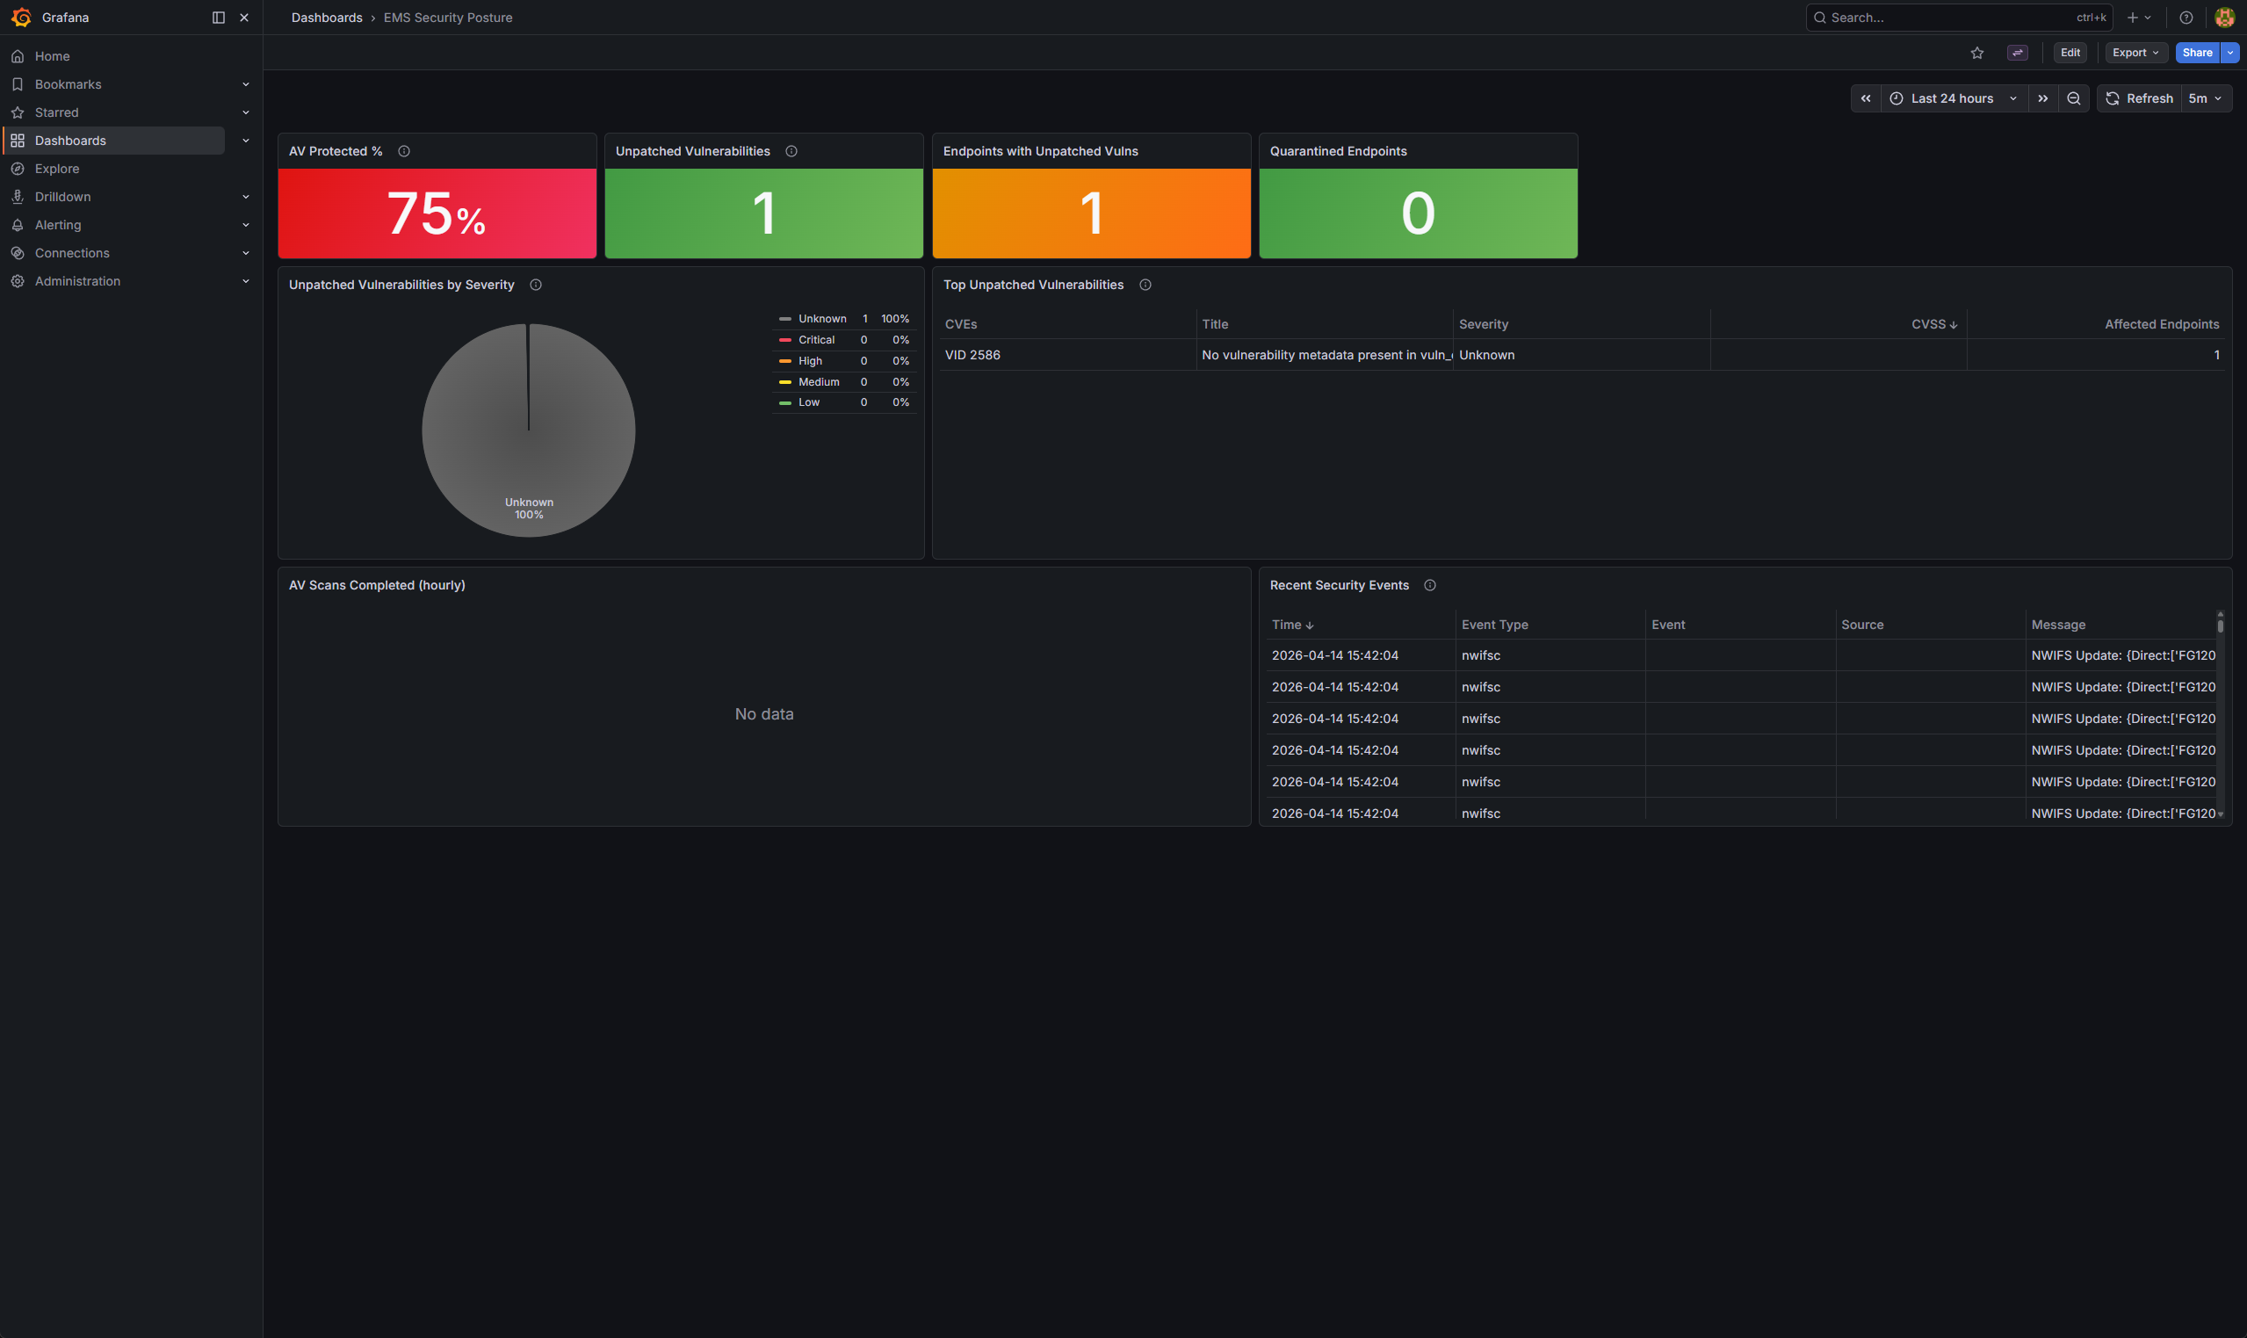Click the blue Share button
The height and width of the screenshot is (1338, 2247).
pyautogui.click(x=2198, y=53)
